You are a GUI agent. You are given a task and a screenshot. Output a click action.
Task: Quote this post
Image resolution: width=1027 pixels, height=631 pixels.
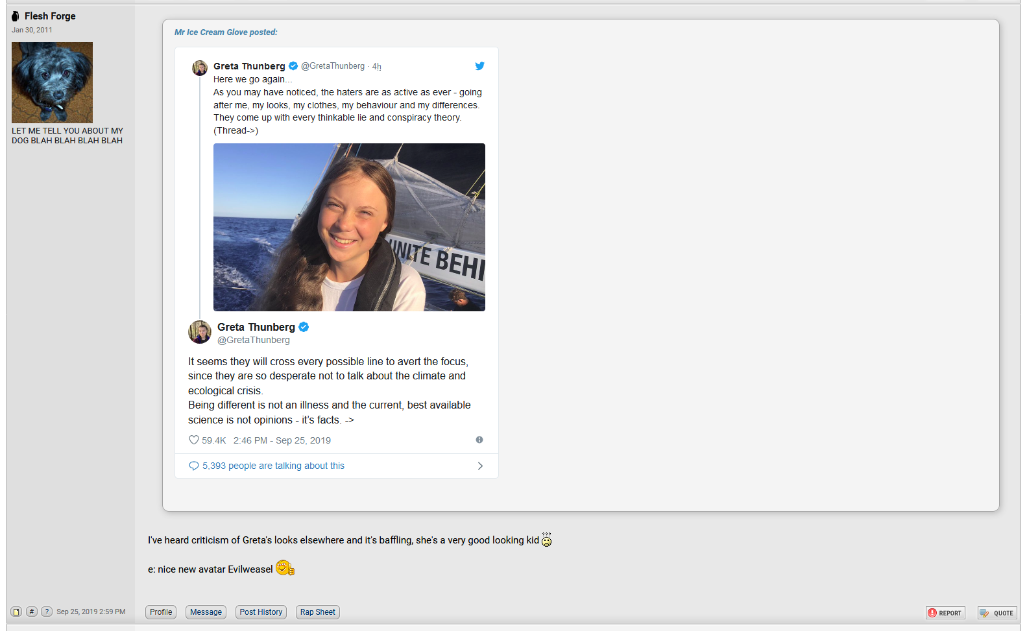[x=997, y=613]
